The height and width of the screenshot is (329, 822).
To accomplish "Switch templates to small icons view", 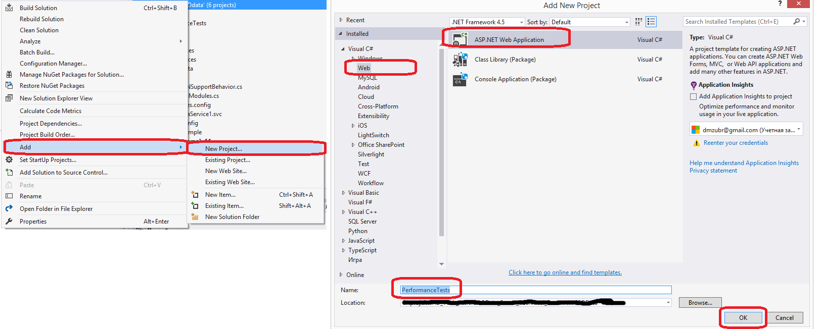I will [638, 22].
